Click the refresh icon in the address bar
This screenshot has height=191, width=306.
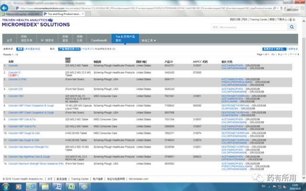pos(285,9)
